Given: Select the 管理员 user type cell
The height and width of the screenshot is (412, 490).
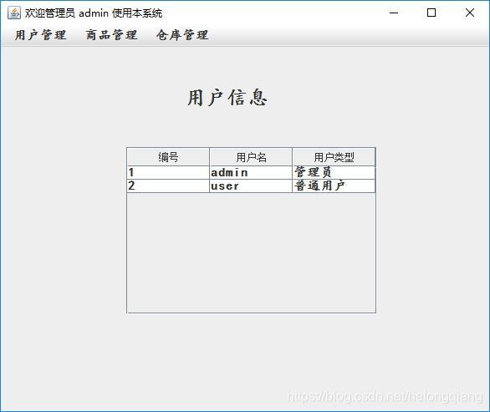Looking at the screenshot, I should point(334,172).
